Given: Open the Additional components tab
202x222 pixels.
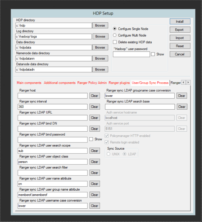Looking at the screenshot, I should click(60, 83).
